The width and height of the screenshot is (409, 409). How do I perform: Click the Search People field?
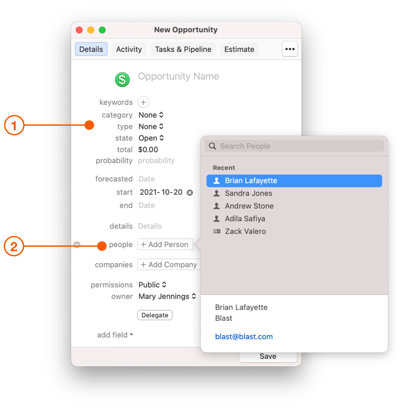click(x=294, y=146)
